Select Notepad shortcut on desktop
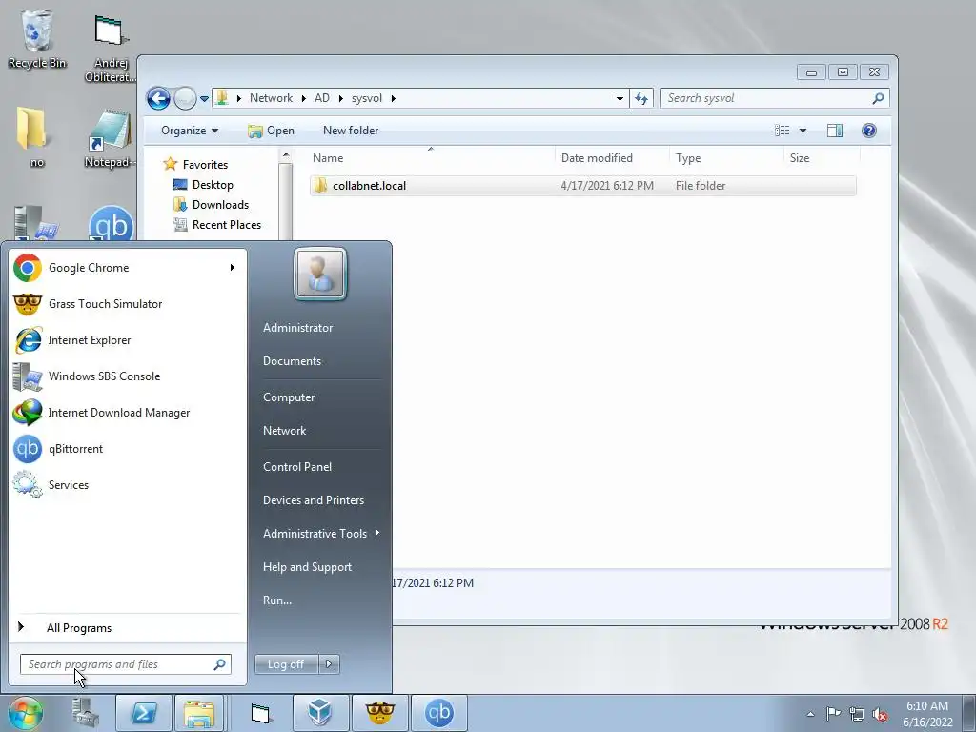The height and width of the screenshot is (732, 976). 111,138
